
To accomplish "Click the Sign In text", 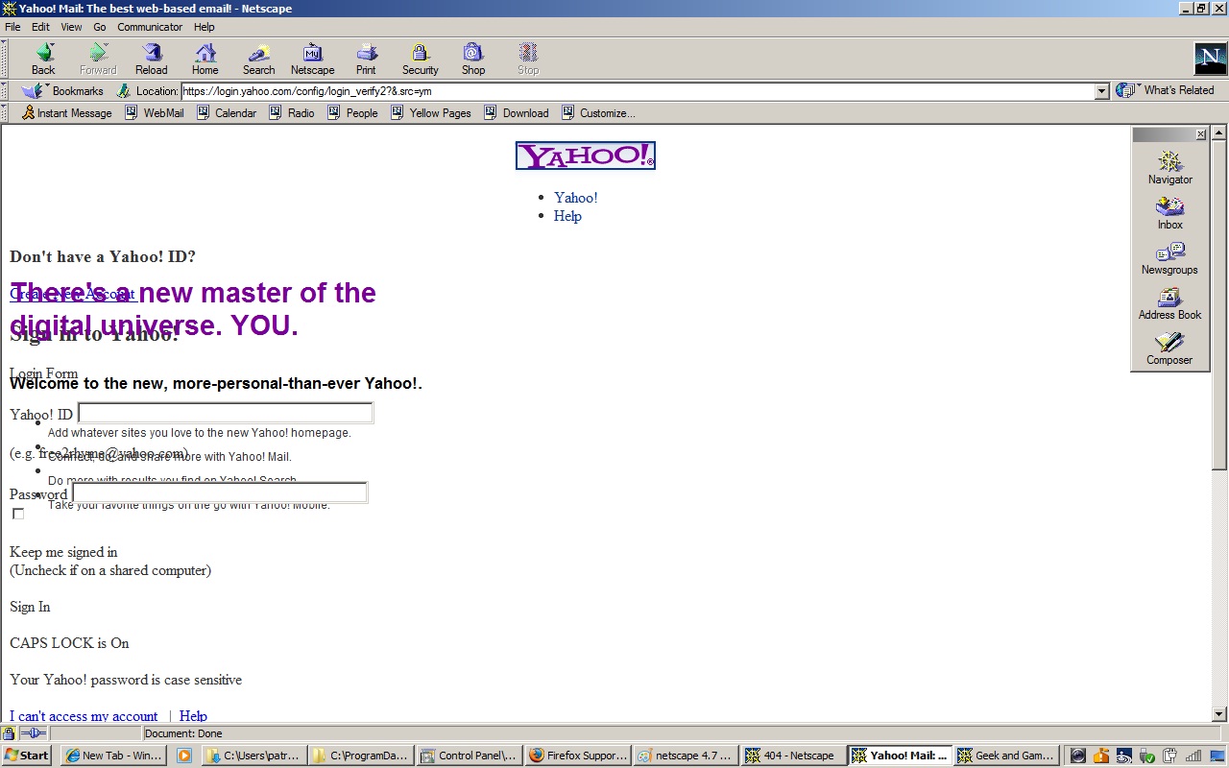I will 30,607.
